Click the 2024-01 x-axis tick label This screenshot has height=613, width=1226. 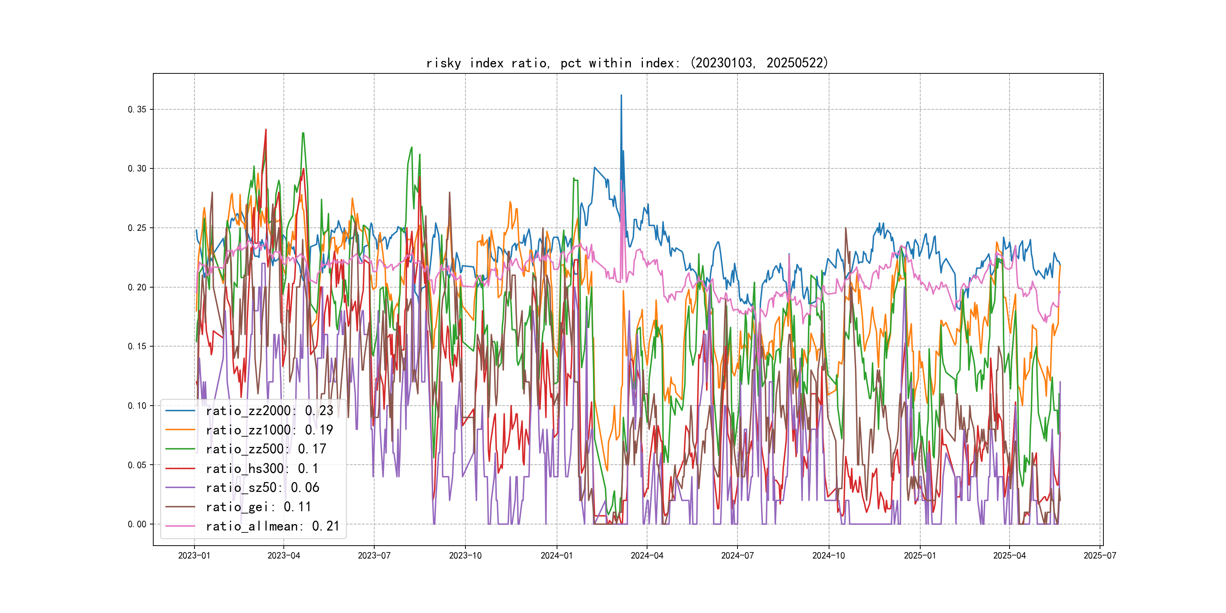(x=557, y=556)
